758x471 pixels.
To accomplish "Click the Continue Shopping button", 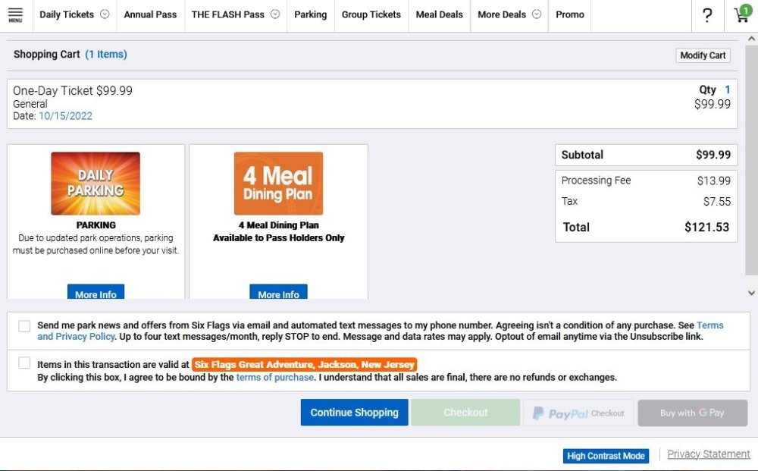I will pyautogui.click(x=354, y=413).
